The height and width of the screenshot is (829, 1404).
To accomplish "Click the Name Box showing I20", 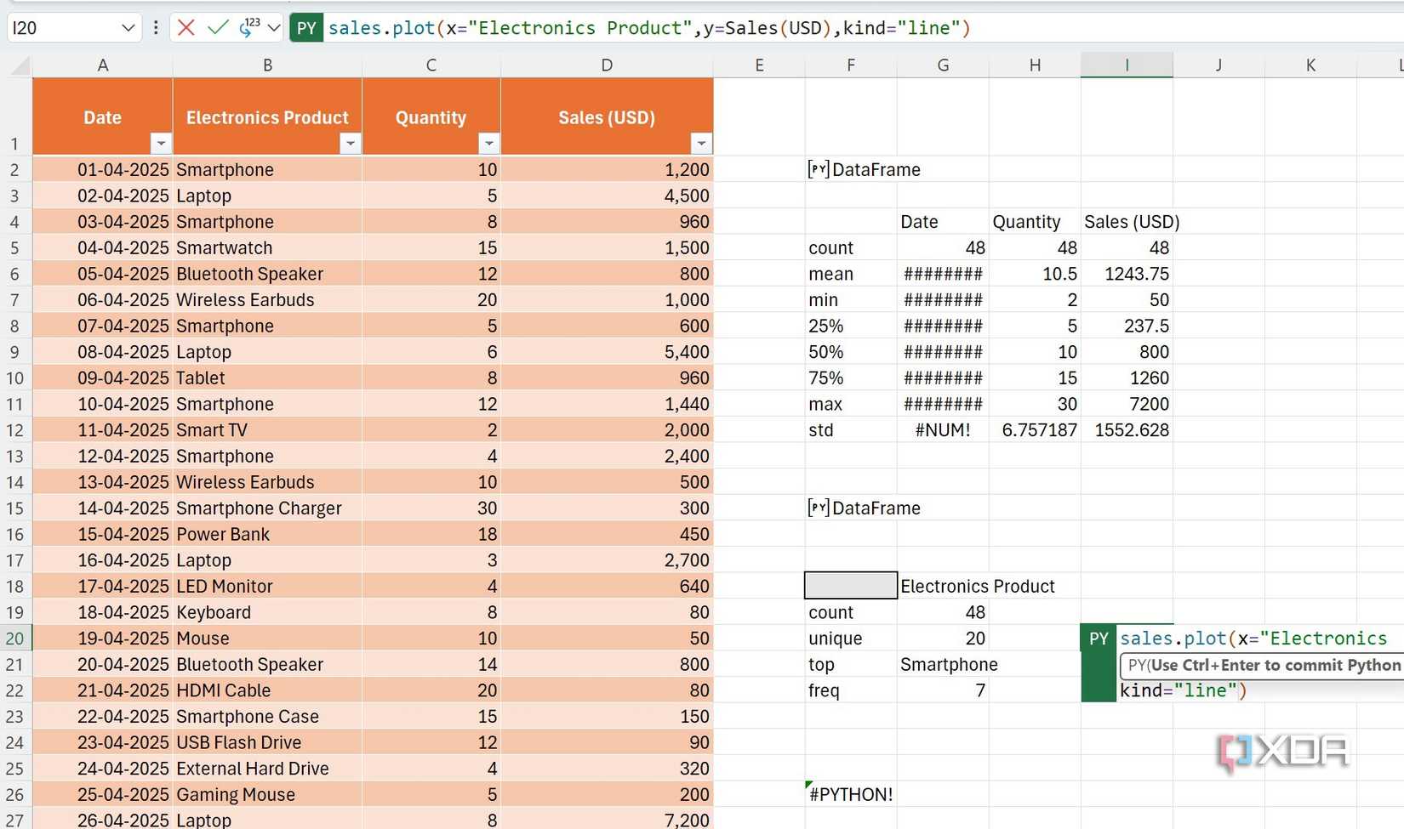I will 64,28.
